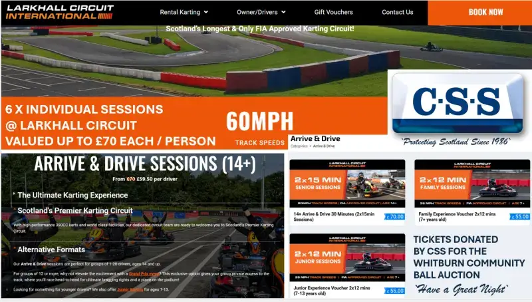Click the £70.00 price tag
The height and width of the screenshot is (302, 532).
(x=394, y=216)
